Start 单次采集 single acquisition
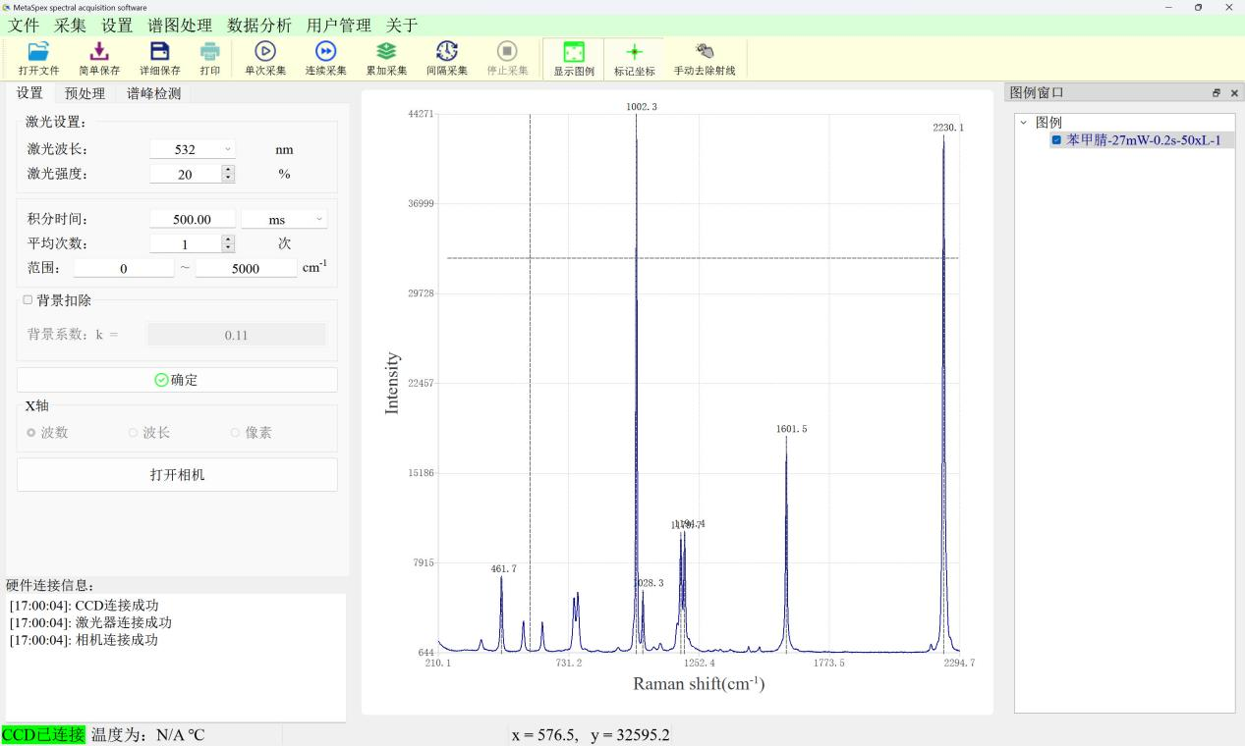1245x746 pixels. [x=265, y=58]
